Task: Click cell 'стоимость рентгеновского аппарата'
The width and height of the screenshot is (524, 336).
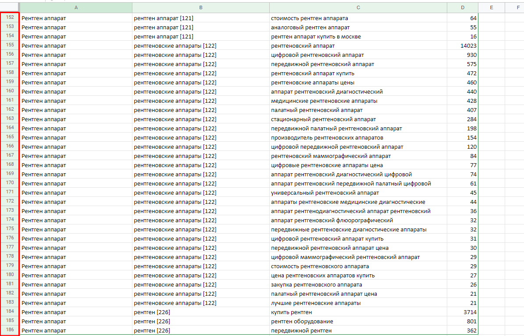Action: click(x=358, y=266)
